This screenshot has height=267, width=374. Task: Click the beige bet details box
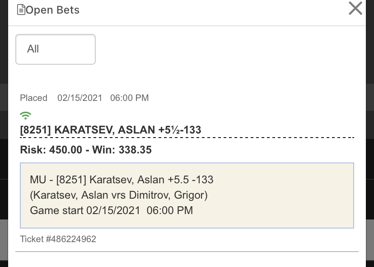point(187,195)
